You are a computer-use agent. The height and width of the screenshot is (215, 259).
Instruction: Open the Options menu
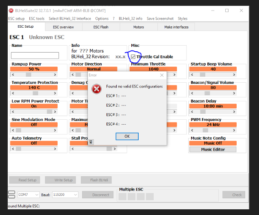pos(102,18)
